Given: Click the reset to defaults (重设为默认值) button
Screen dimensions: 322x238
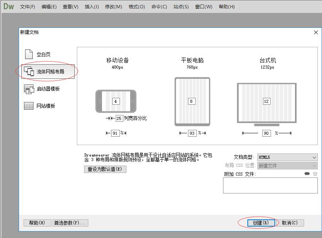Looking at the screenshot, I should pos(105,169).
